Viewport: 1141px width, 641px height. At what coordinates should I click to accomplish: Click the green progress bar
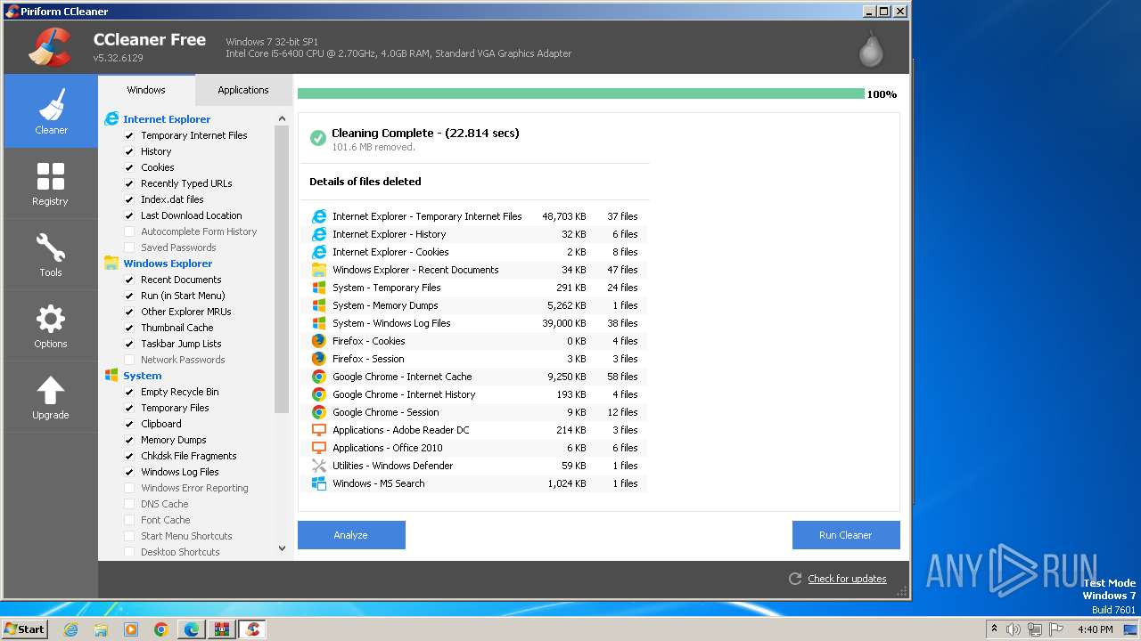tap(581, 93)
